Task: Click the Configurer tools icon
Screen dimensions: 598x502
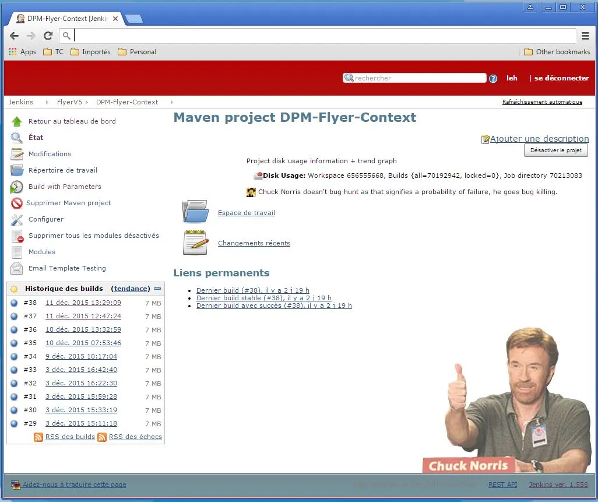Action: coord(17,219)
